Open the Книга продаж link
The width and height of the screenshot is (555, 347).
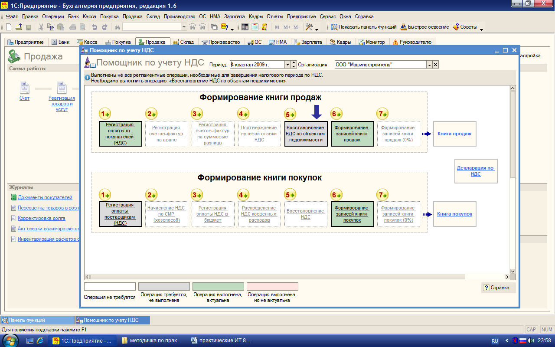(454, 134)
